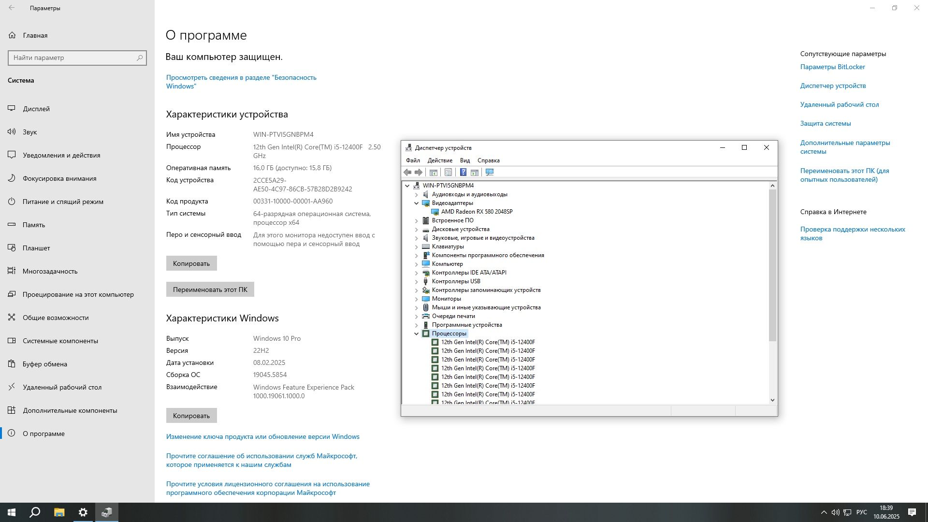Open volume icon in system tray
928x522 pixels.
836,512
